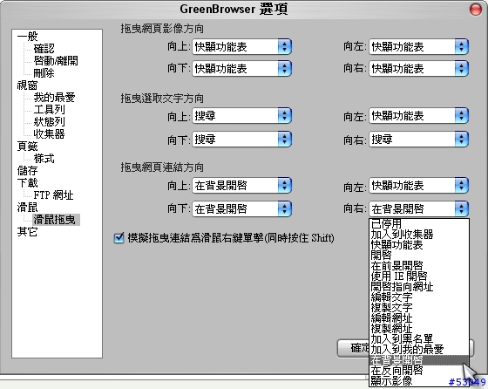Choose 開啟 option in the open list
This screenshot has height=389, width=488.
click(419, 256)
